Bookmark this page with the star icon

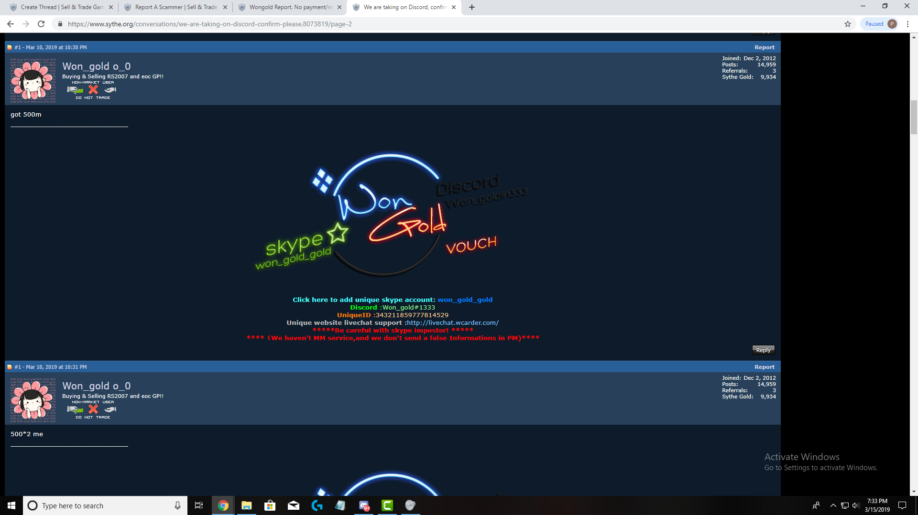coord(848,24)
